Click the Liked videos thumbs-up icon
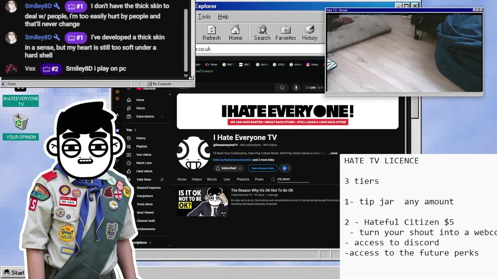The height and width of the screenshot is (279, 497). click(129, 171)
